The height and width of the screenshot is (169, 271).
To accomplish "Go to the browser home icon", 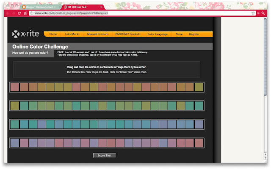I will pos(25,13).
